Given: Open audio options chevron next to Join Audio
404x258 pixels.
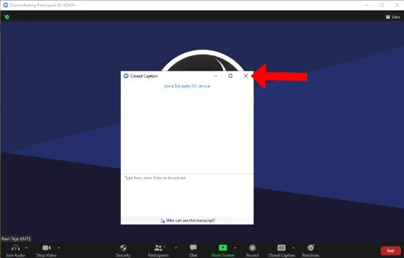Looking at the screenshot, I should click(26, 248).
